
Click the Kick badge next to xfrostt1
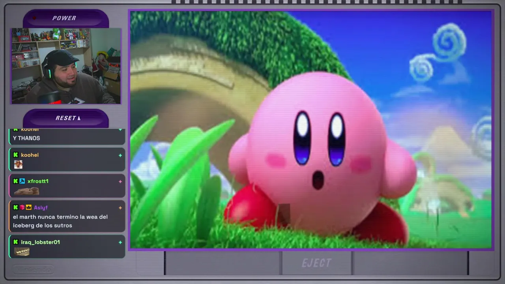coord(16,181)
